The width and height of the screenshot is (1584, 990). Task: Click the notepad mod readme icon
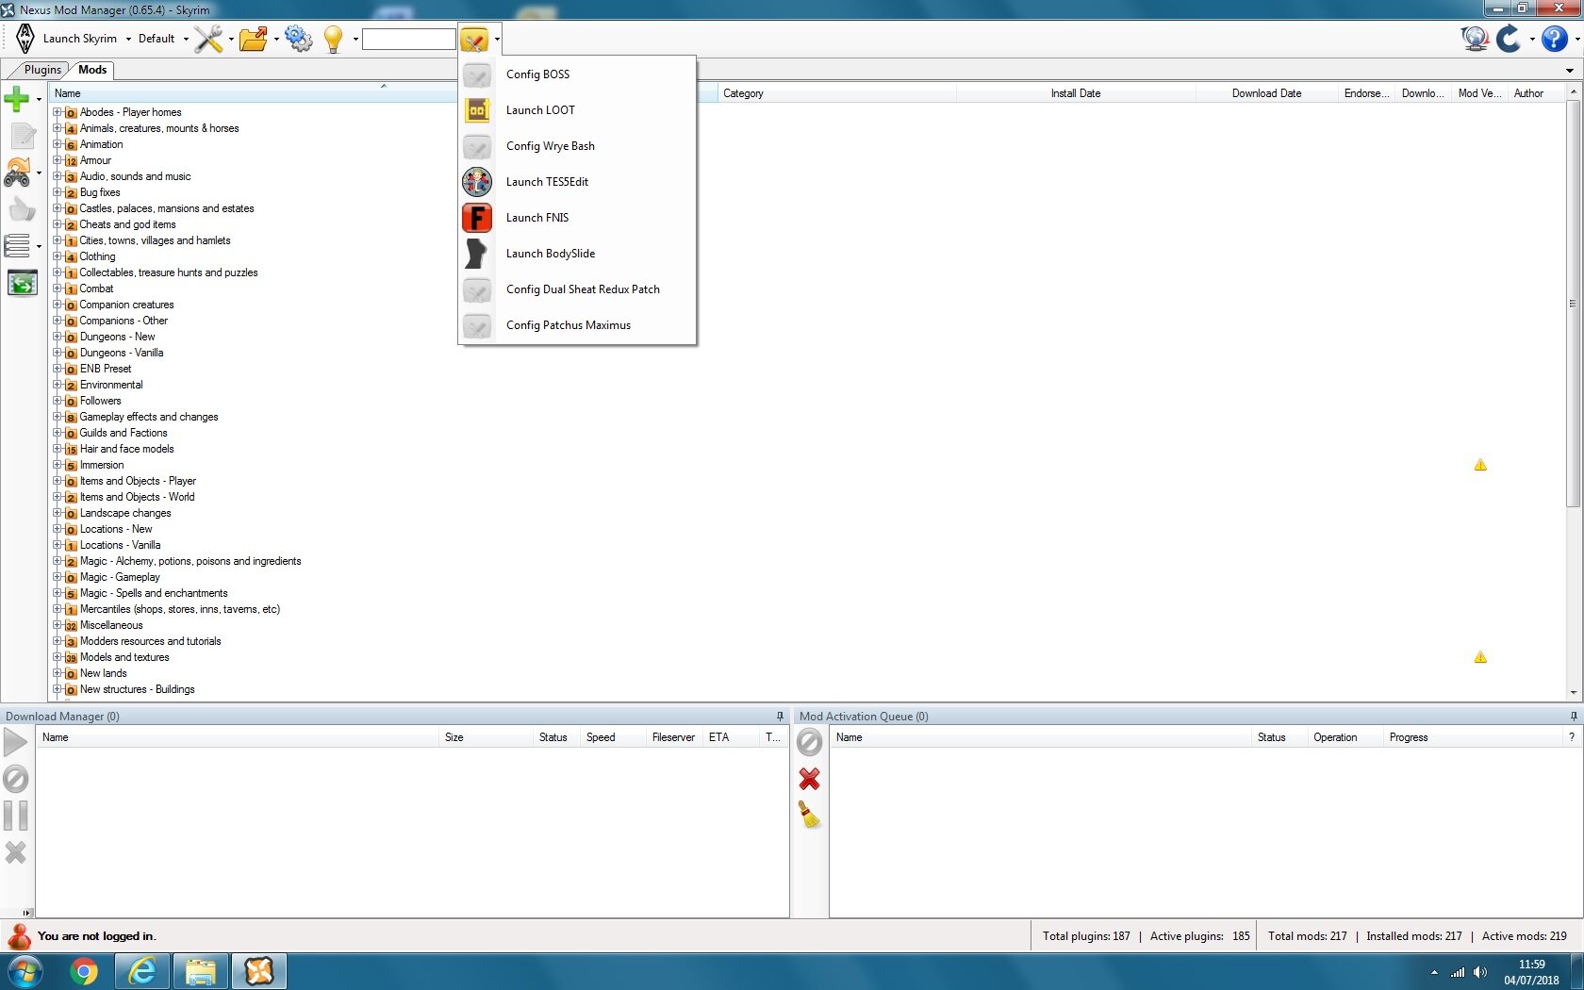[22, 136]
